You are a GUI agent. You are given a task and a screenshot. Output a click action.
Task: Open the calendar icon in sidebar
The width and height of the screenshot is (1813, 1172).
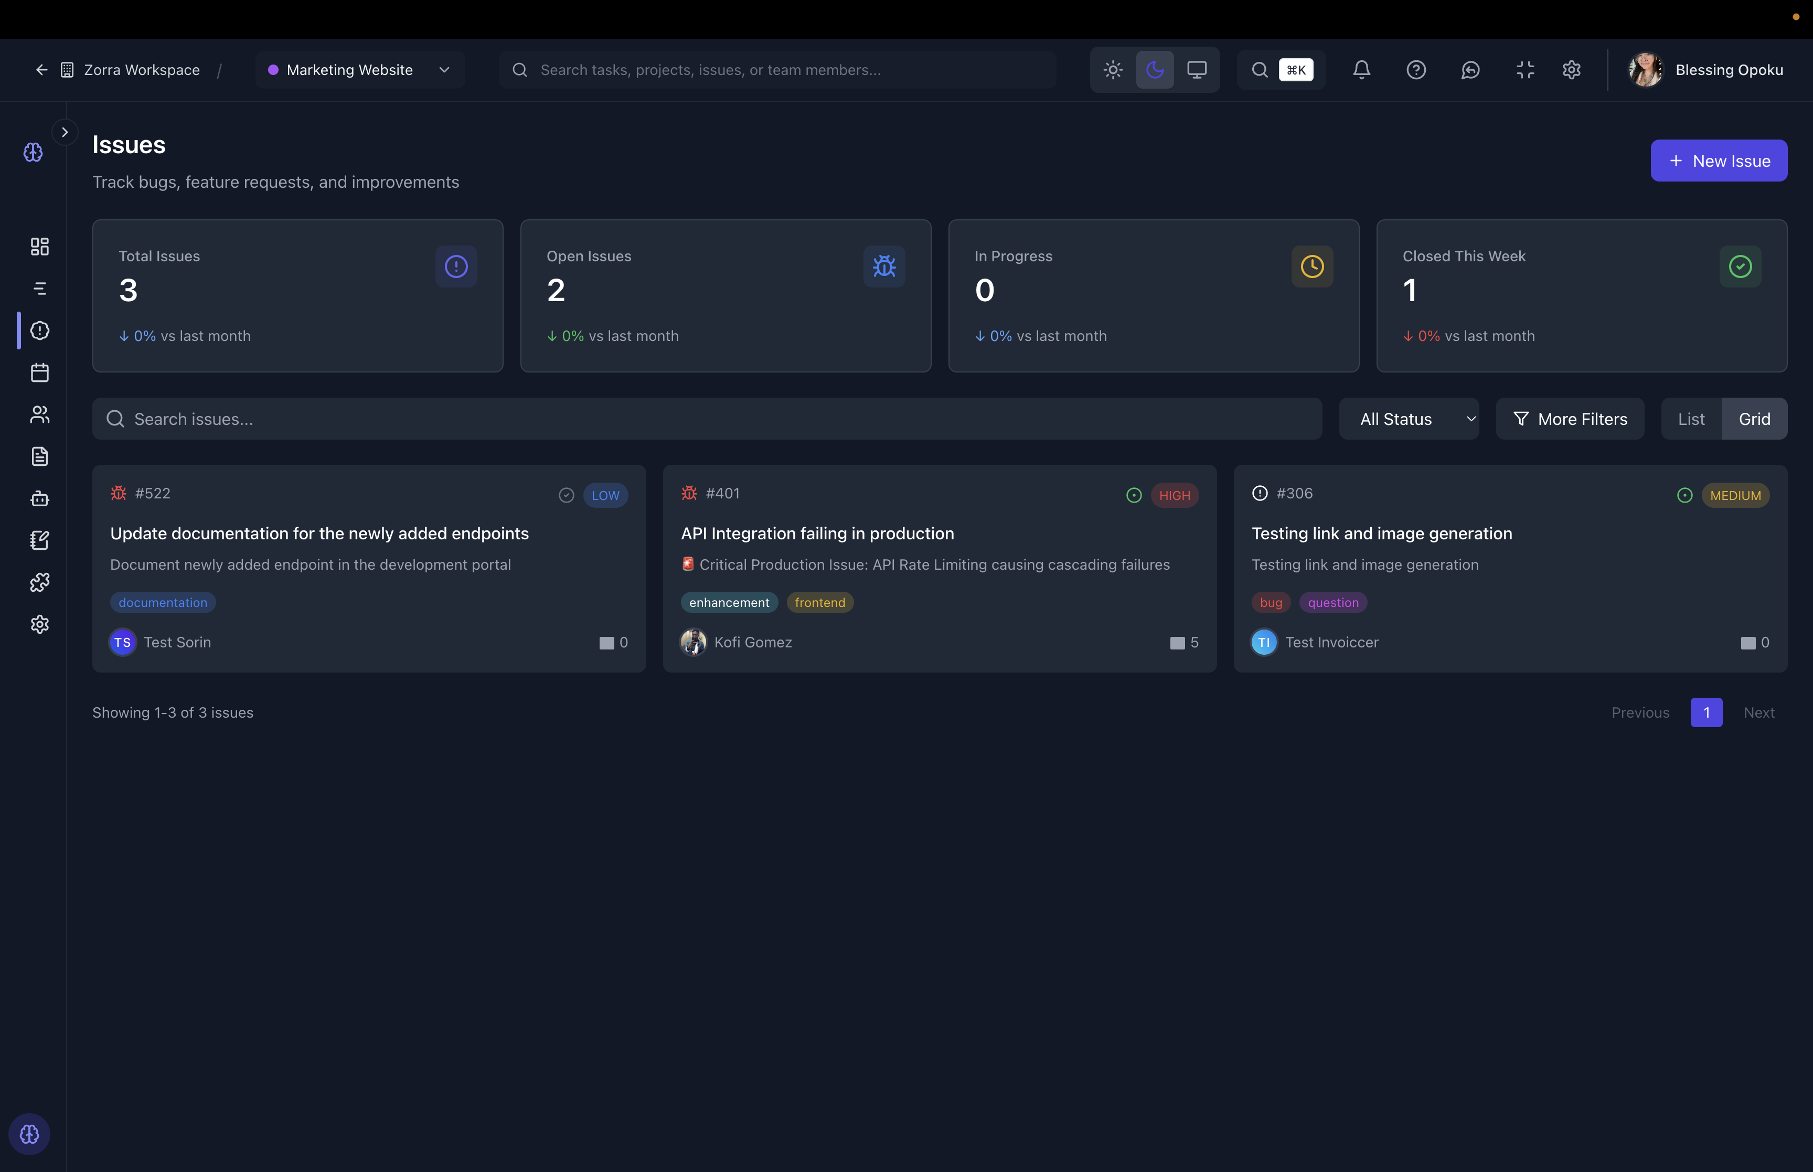point(39,373)
